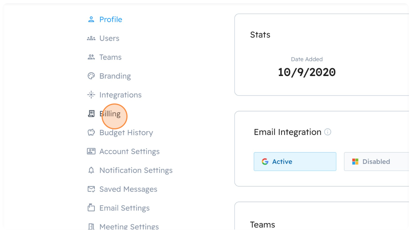Click the Saved Messages envelope icon
This screenshot has width=411, height=234.
tap(91, 189)
